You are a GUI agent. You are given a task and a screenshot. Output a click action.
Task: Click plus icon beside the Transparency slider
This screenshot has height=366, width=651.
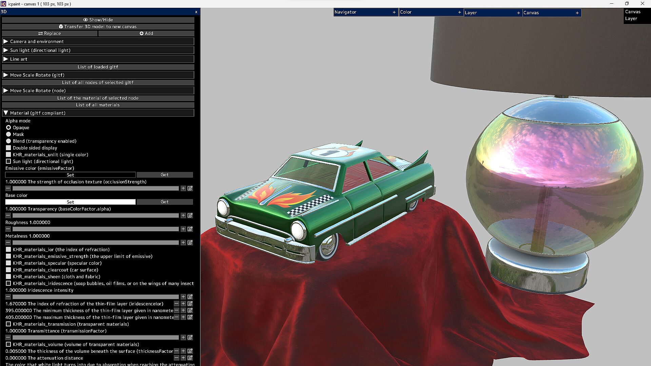[183, 216]
